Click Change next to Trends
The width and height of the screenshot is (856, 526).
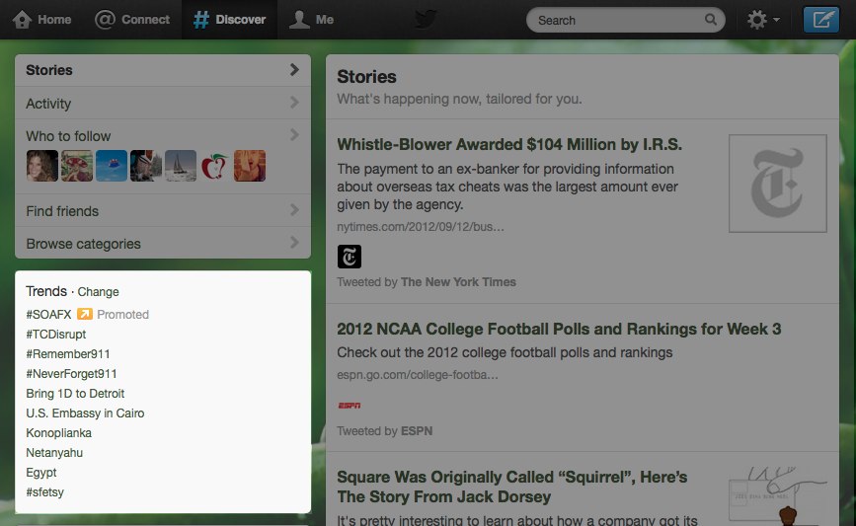click(99, 292)
